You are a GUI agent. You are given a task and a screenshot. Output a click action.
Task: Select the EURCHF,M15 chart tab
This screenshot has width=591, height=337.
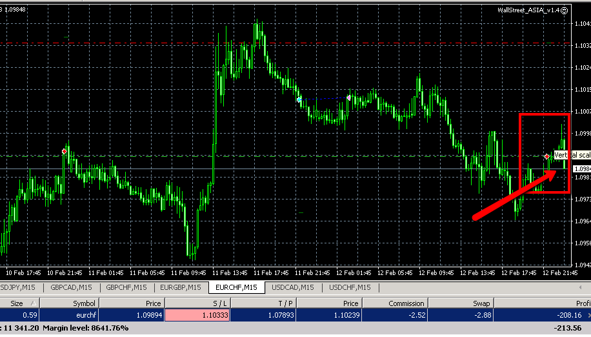[x=236, y=288]
